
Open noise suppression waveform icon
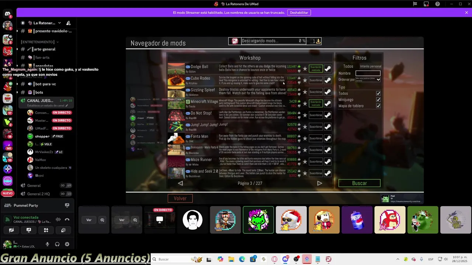58,219
